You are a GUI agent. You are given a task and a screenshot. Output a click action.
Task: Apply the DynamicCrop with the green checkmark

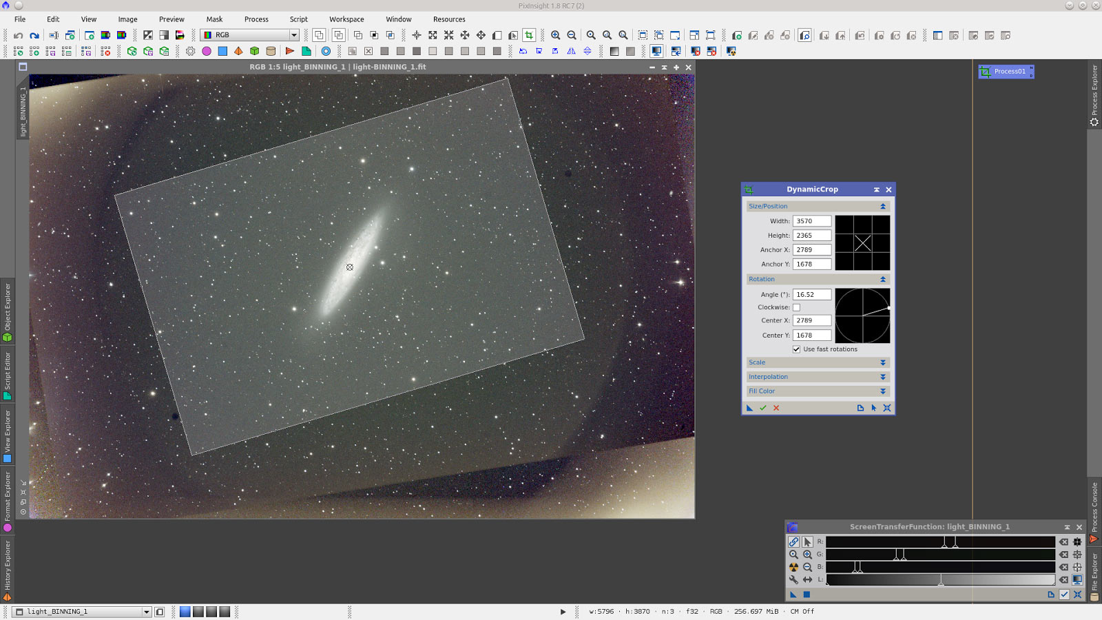coord(762,408)
